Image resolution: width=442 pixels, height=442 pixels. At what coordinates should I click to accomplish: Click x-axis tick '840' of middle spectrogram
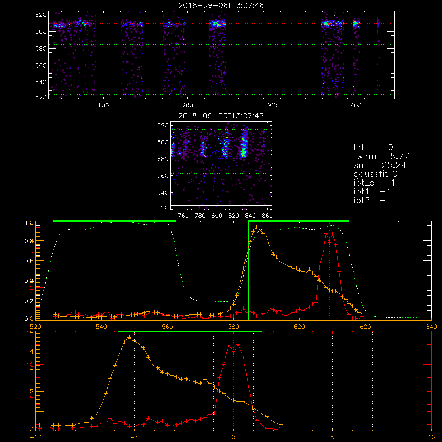tap(250, 216)
